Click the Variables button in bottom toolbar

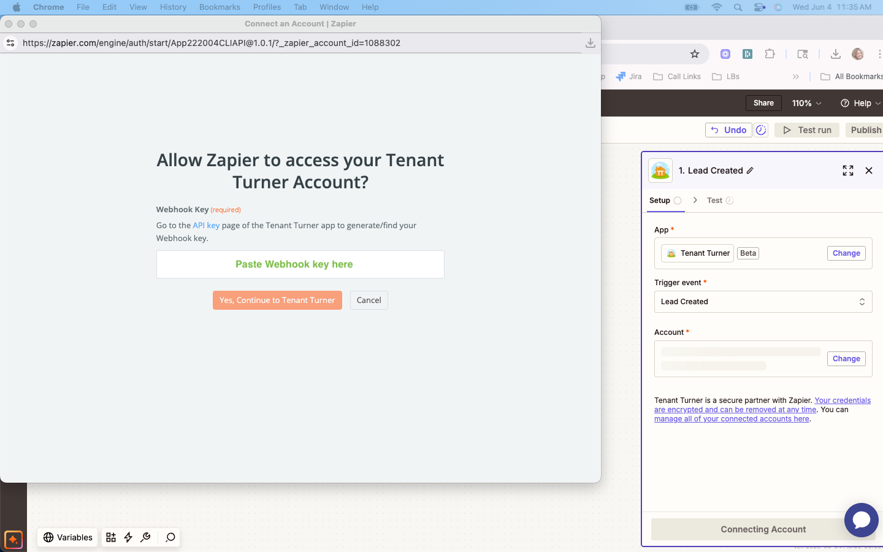coord(67,537)
